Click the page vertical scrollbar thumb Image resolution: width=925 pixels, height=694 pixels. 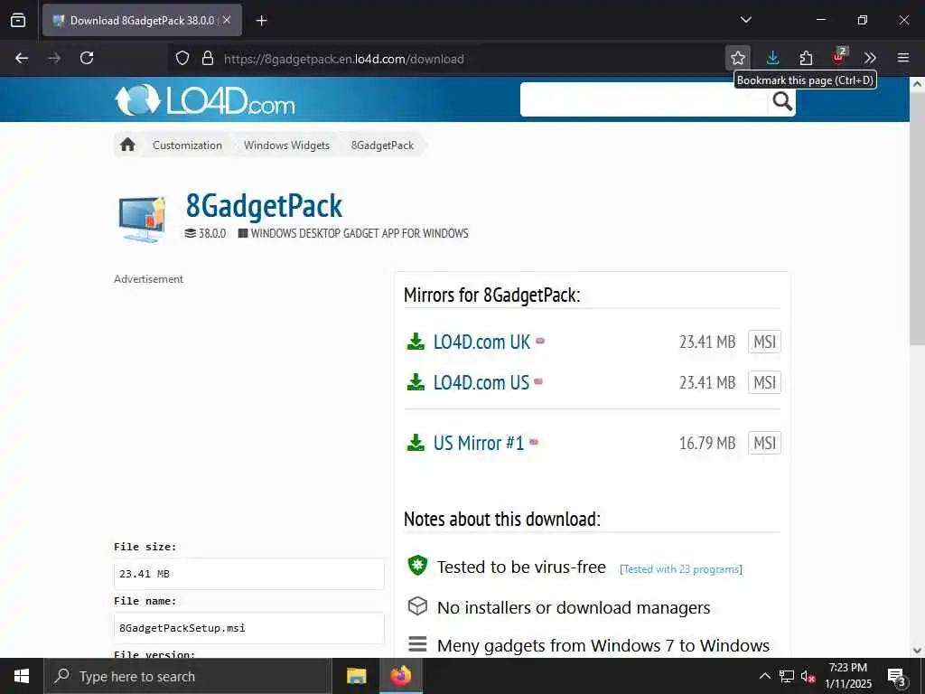917,220
